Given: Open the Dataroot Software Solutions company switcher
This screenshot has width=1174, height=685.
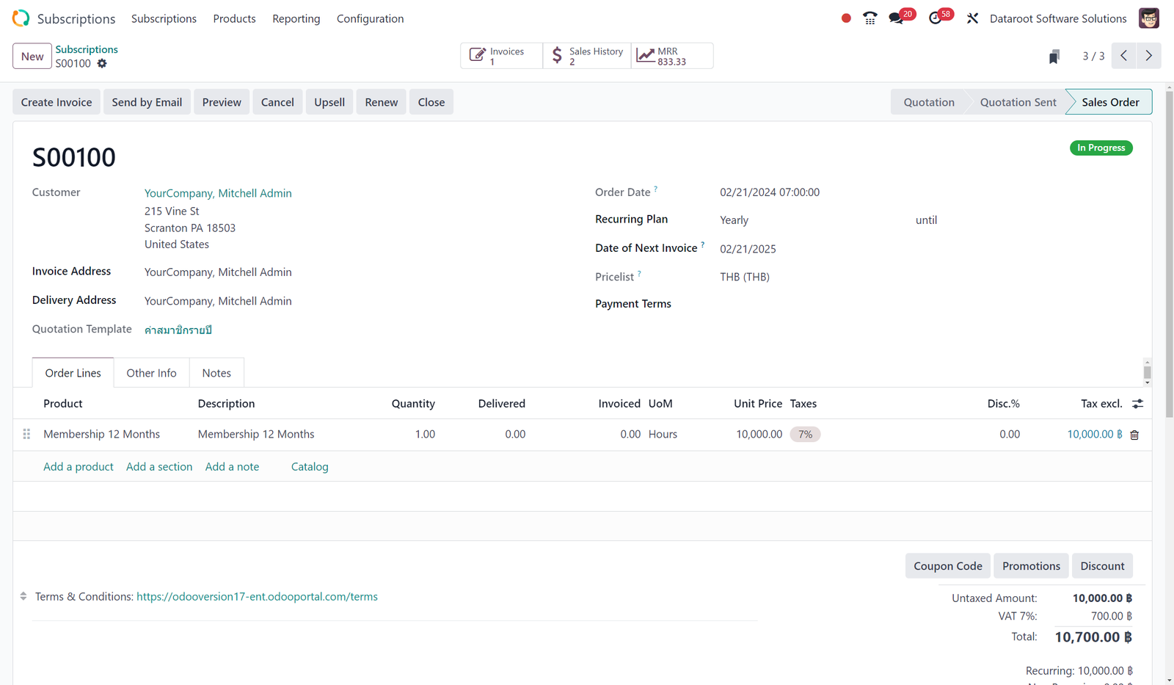Looking at the screenshot, I should (x=1058, y=18).
